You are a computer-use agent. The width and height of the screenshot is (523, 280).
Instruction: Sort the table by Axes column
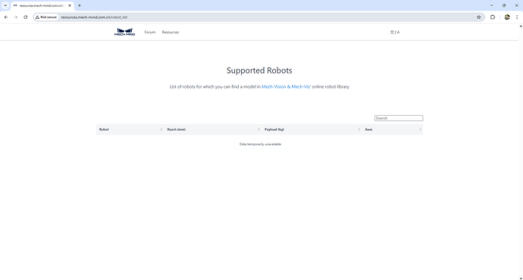pos(393,129)
